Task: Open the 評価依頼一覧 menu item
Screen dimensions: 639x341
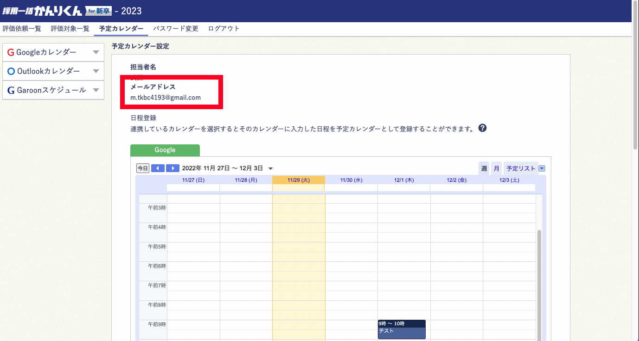Action: pos(22,29)
